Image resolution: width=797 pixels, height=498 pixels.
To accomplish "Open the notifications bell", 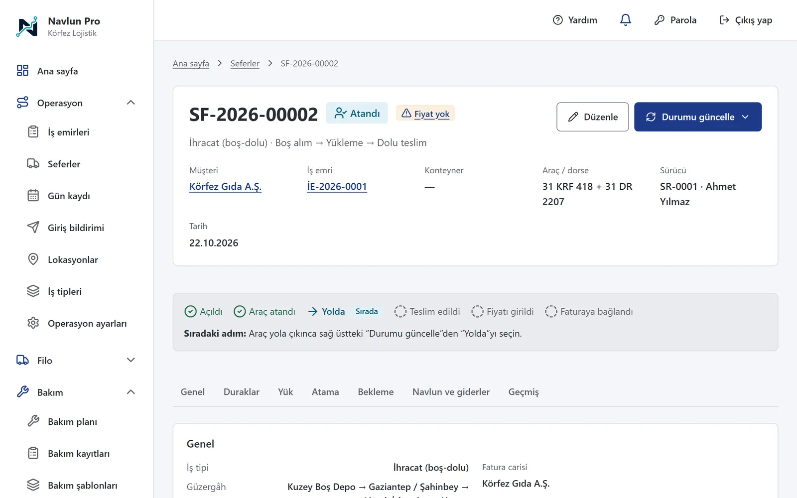I will [626, 20].
